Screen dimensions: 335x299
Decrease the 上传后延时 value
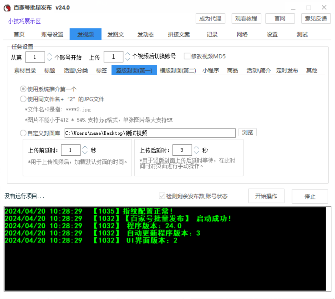click(x=196, y=153)
